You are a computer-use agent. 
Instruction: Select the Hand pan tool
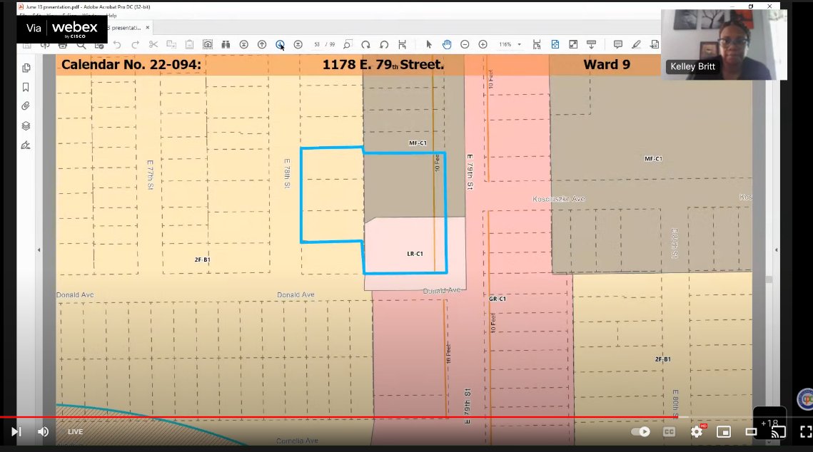pyautogui.click(x=446, y=44)
